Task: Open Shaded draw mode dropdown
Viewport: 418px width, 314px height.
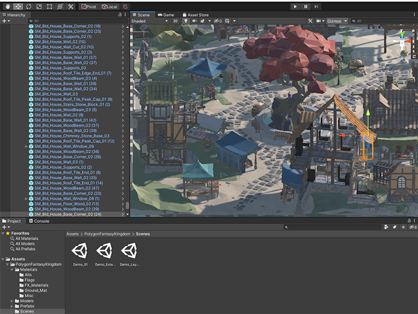Action: [x=150, y=21]
